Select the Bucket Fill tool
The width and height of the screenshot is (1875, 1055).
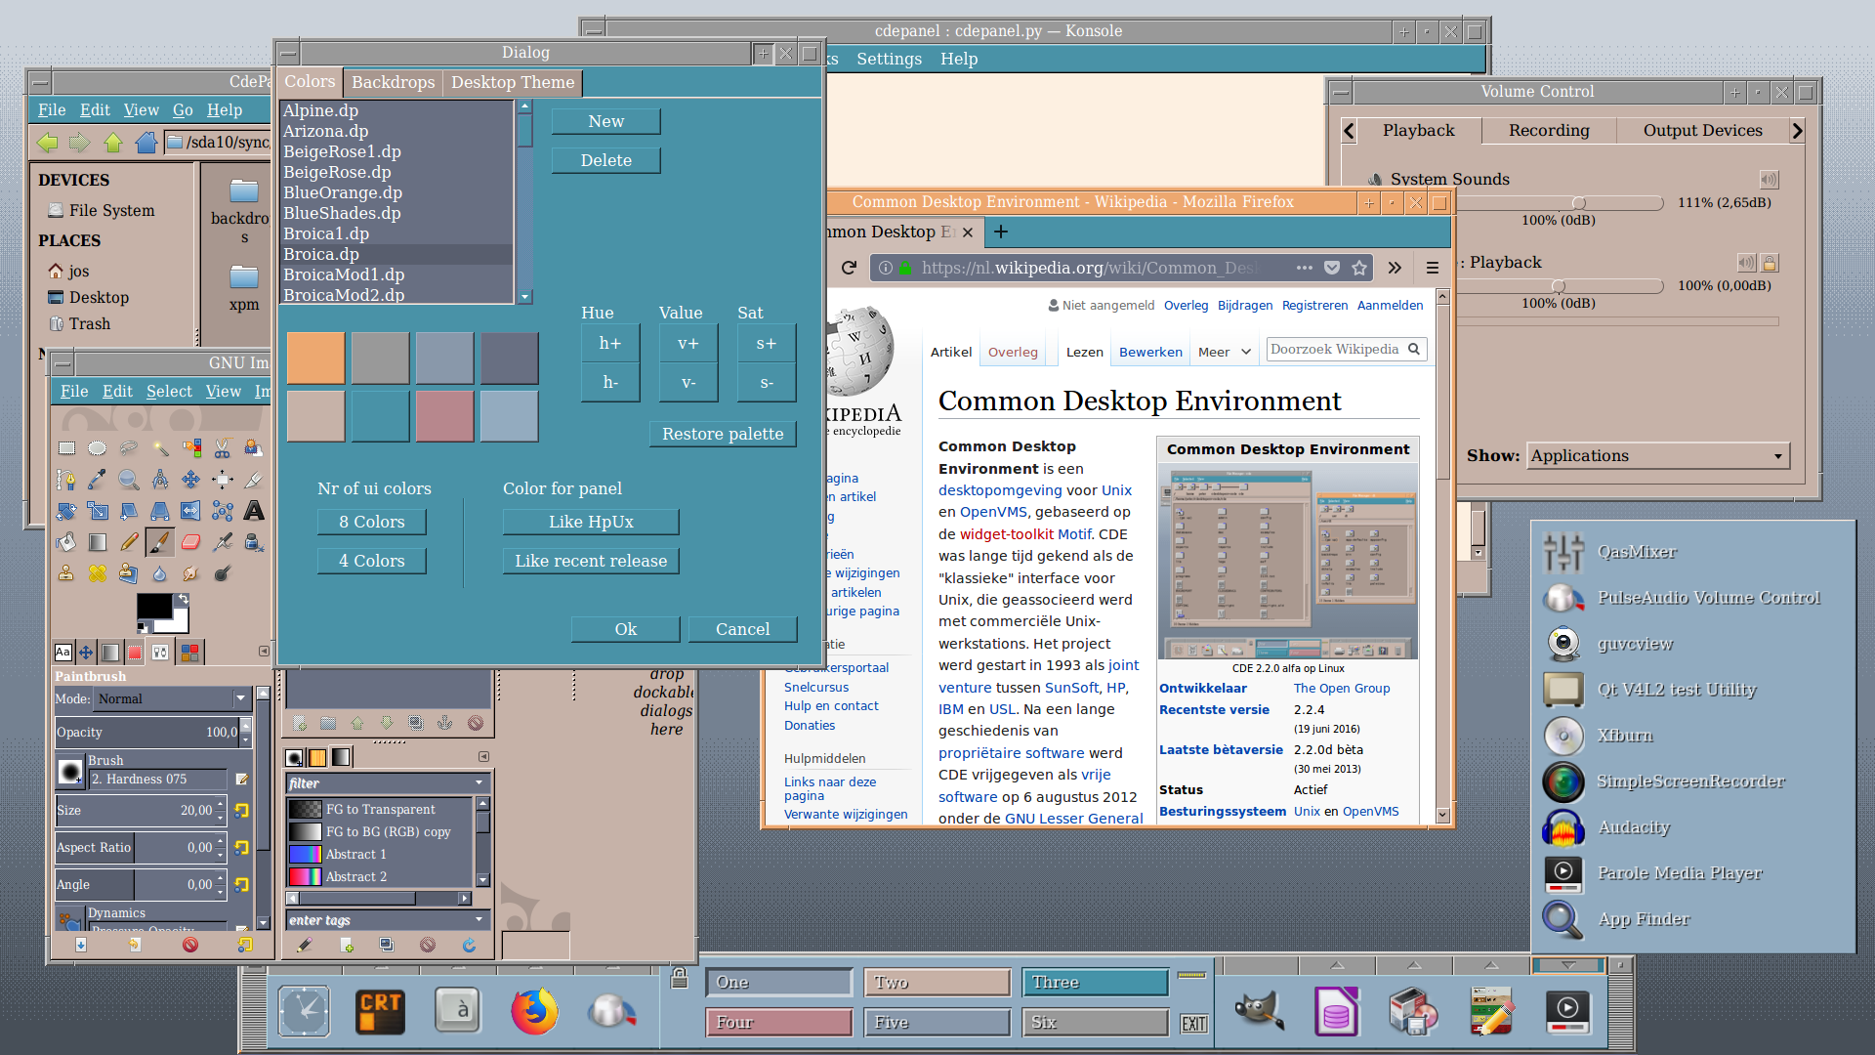pos(66,542)
